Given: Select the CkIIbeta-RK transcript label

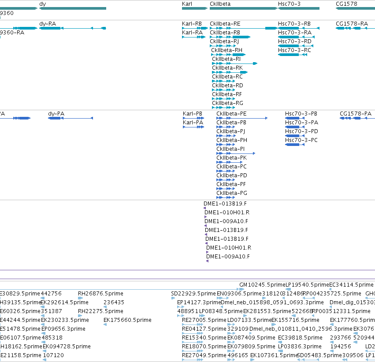Looking at the screenshot, I should click(227, 68).
